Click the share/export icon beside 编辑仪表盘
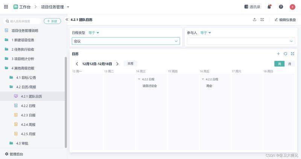The height and width of the screenshot is (159, 301). point(255,19)
